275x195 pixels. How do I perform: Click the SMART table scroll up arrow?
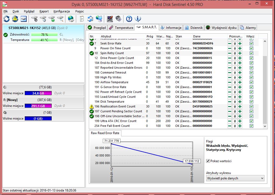[265, 41]
